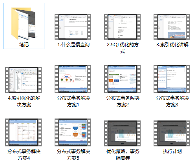
Task: Click the file name 3.索引优化讲解
Action: pyautogui.click(x=172, y=45)
